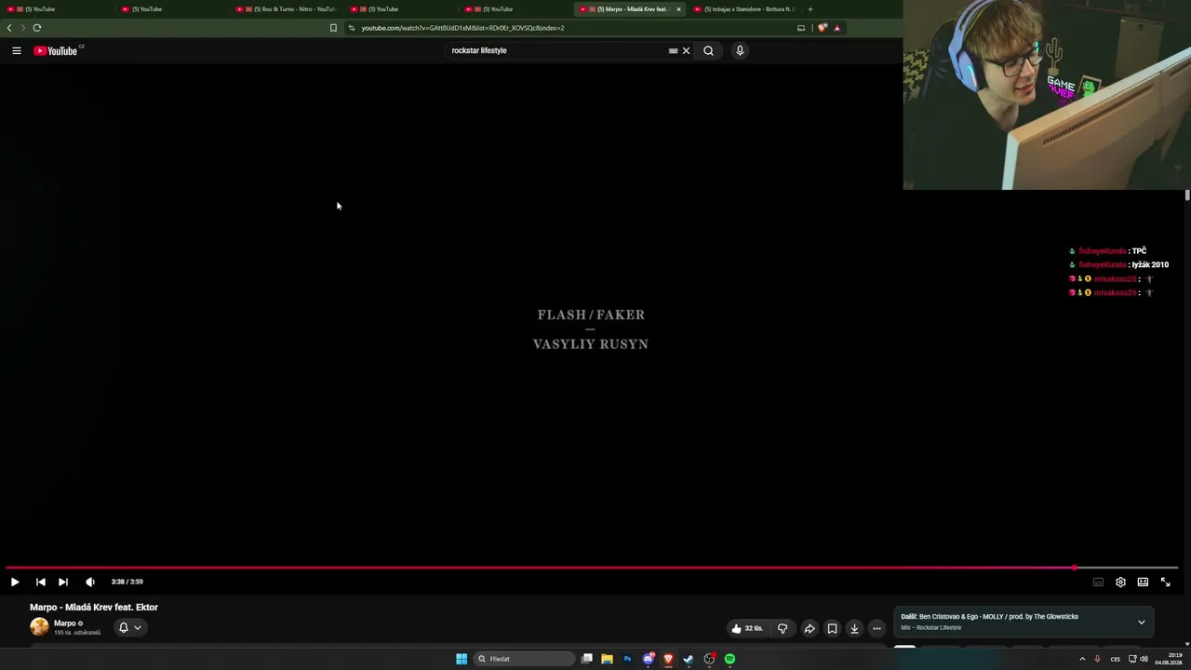Open Brave browser taskbar icon
Viewport: 1191px width, 670px height.
[x=668, y=659]
